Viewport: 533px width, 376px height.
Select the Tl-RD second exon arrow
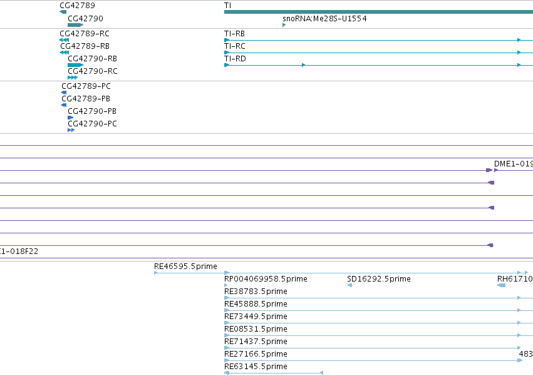point(304,65)
